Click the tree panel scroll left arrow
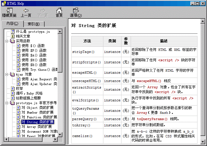The height and width of the screenshot is (146, 207). [7, 139]
